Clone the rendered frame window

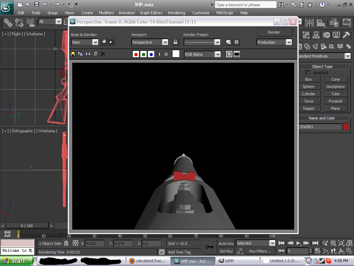click(88, 54)
